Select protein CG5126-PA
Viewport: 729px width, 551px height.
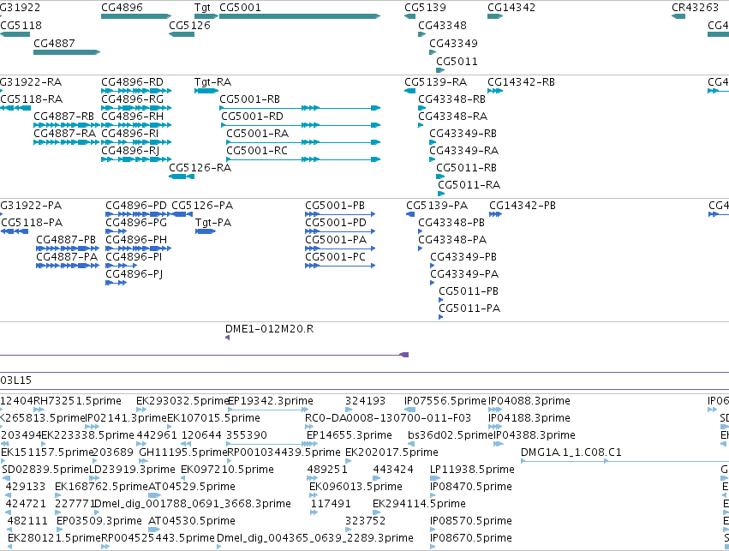(x=182, y=214)
